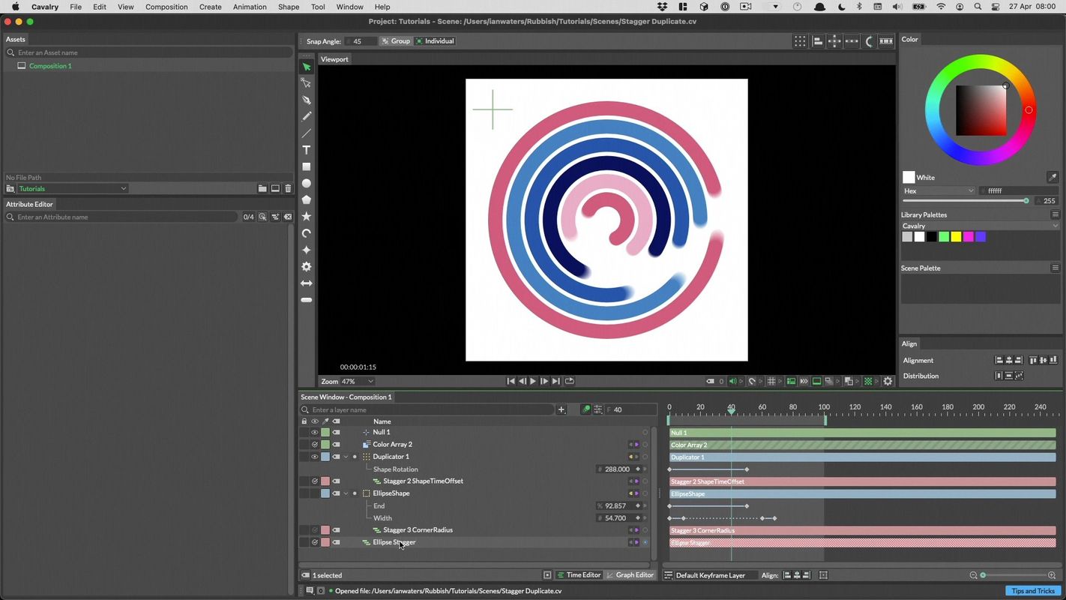Select the Capsule shape tool
The height and width of the screenshot is (600, 1066).
(x=306, y=300)
